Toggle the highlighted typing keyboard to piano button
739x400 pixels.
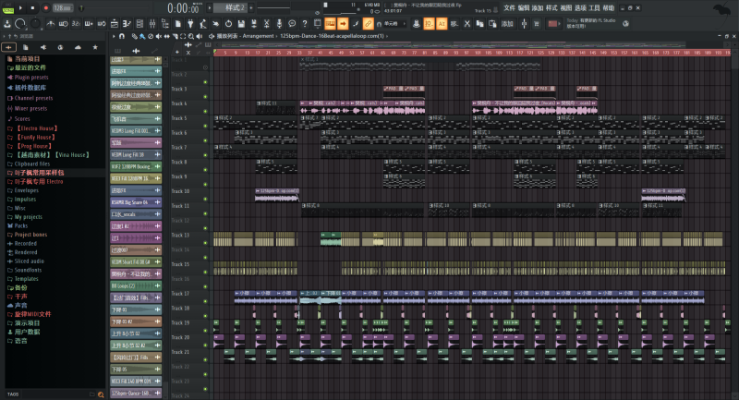point(330,24)
